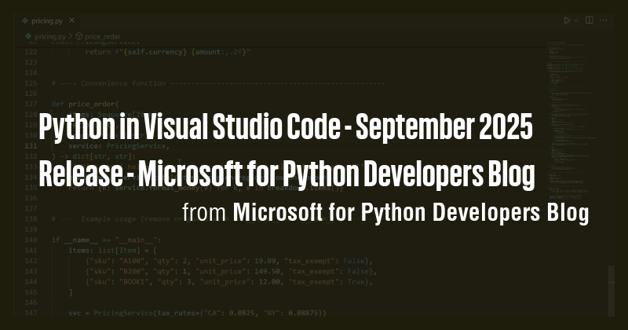Click the code line with sku "B200"
This screenshot has width=628, height=330.
[x=231, y=271]
